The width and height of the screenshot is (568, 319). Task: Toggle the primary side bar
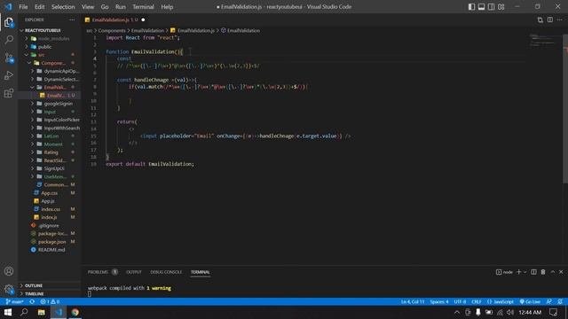tap(471, 7)
